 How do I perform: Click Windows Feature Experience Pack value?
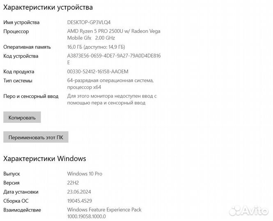coord(104,213)
